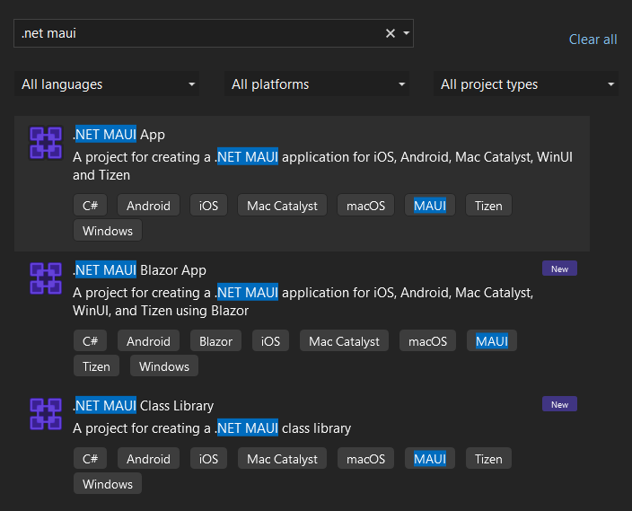Select the .NET MAUI Class Library title

[x=143, y=405]
